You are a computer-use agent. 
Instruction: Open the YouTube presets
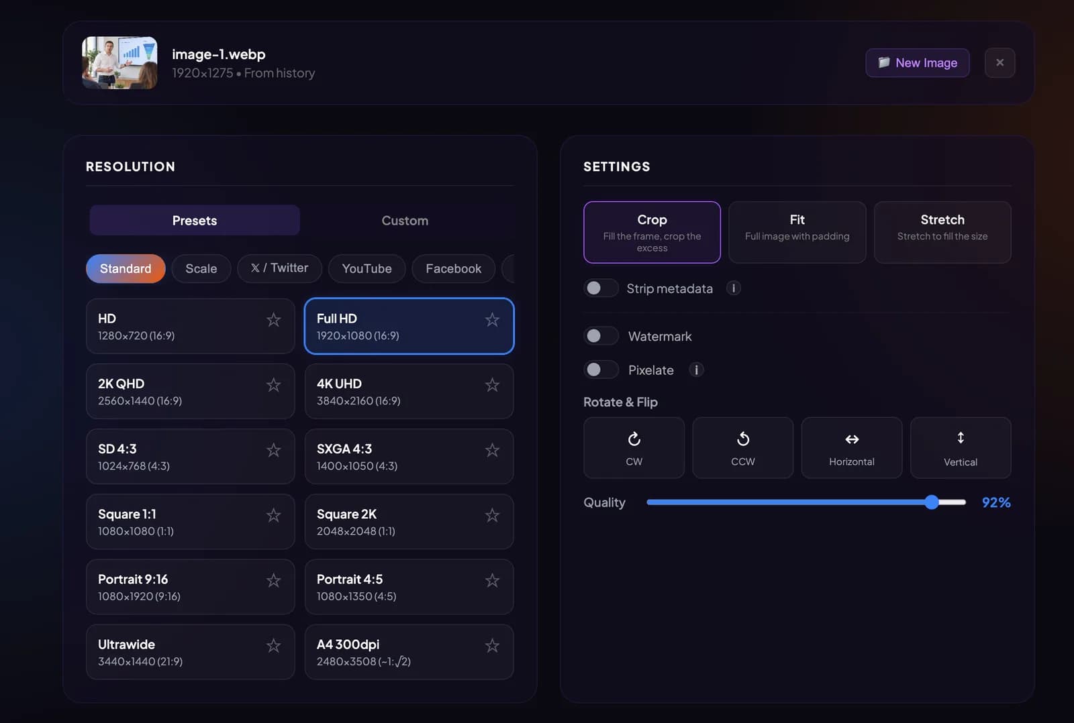pos(367,268)
